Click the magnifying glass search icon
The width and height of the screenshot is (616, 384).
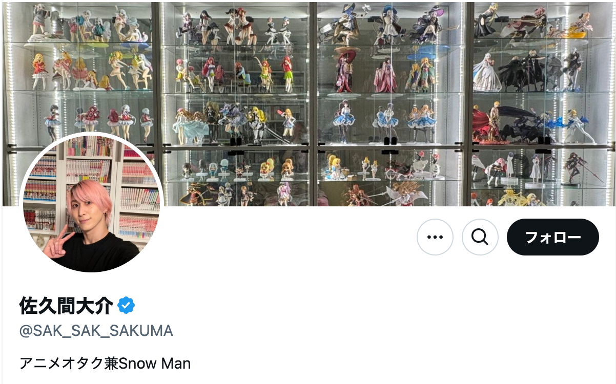480,237
